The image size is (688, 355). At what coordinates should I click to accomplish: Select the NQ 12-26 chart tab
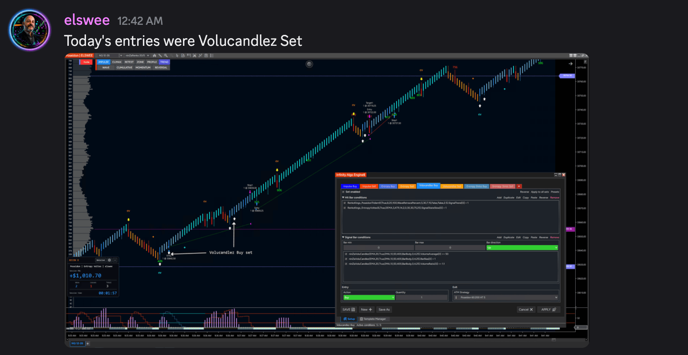[77, 344]
